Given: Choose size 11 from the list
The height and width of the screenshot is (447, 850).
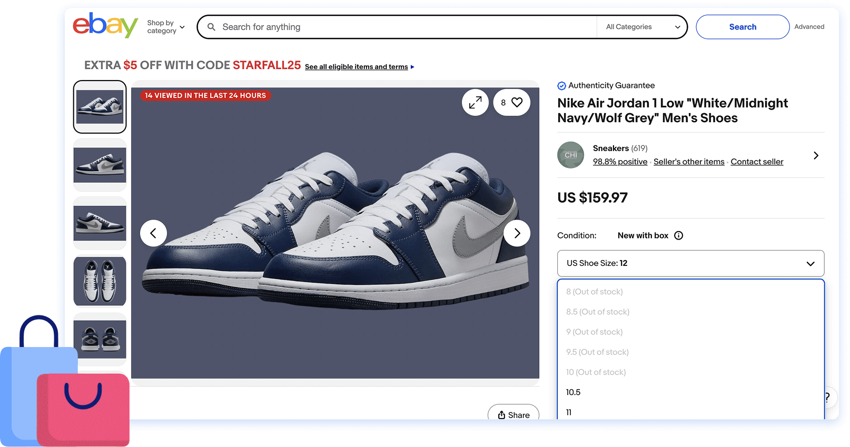Looking at the screenshot, I should 690,412.
